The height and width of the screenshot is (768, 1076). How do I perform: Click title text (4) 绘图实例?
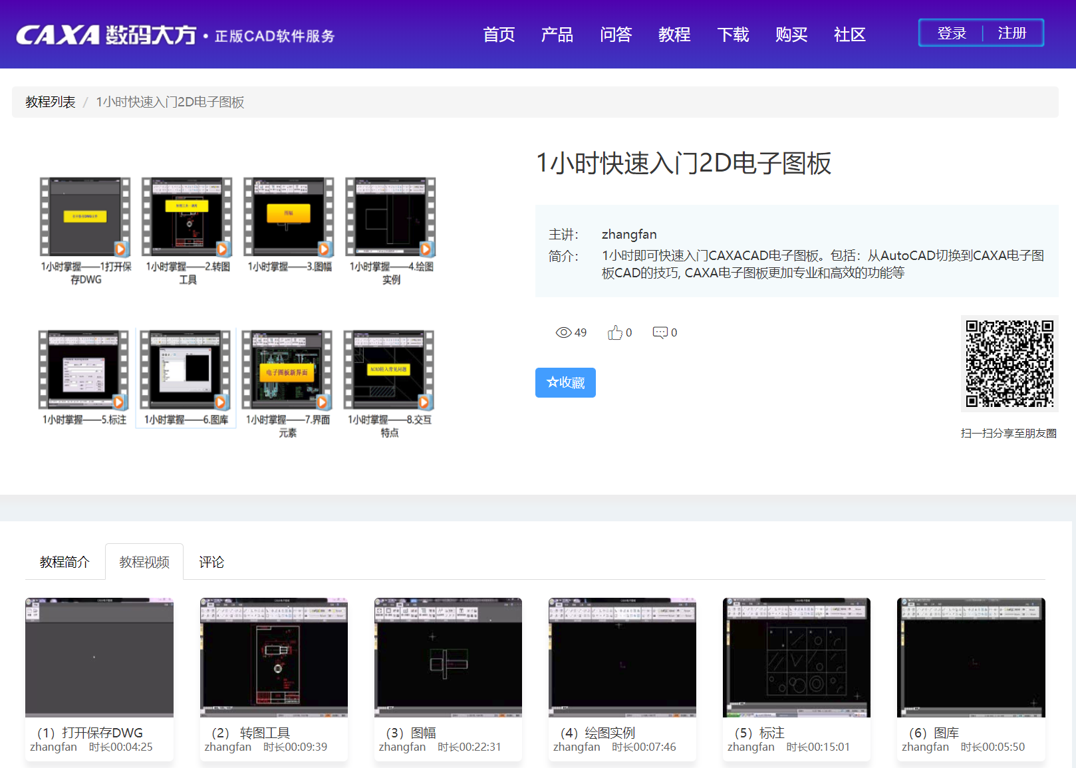pyautogui.click(x=598, y=733)
